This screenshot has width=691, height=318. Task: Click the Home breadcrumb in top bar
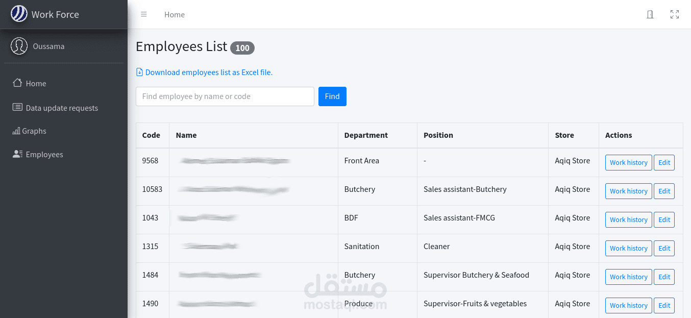click(x=175, y=15)
